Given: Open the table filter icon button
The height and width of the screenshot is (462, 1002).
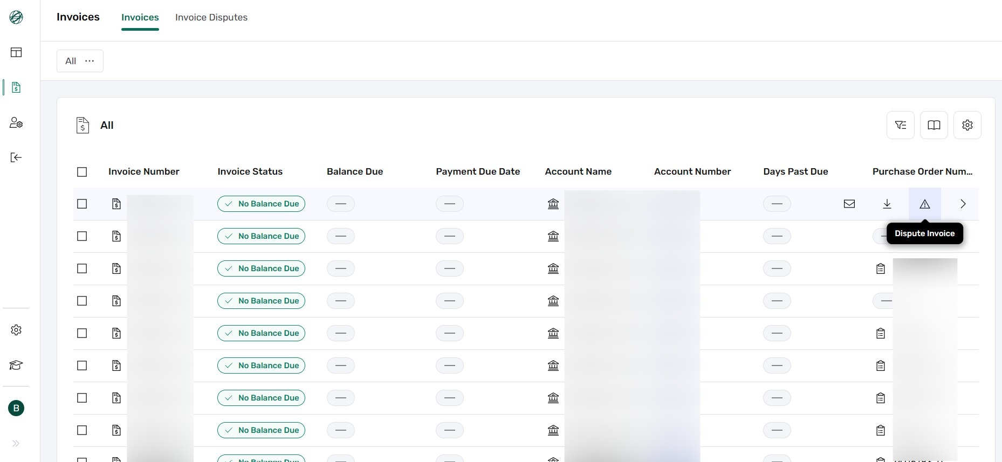Looking at the screenshot, I should click(x=901, y=125).
